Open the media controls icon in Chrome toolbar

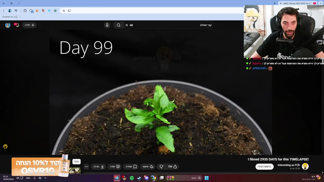[16, 11]
